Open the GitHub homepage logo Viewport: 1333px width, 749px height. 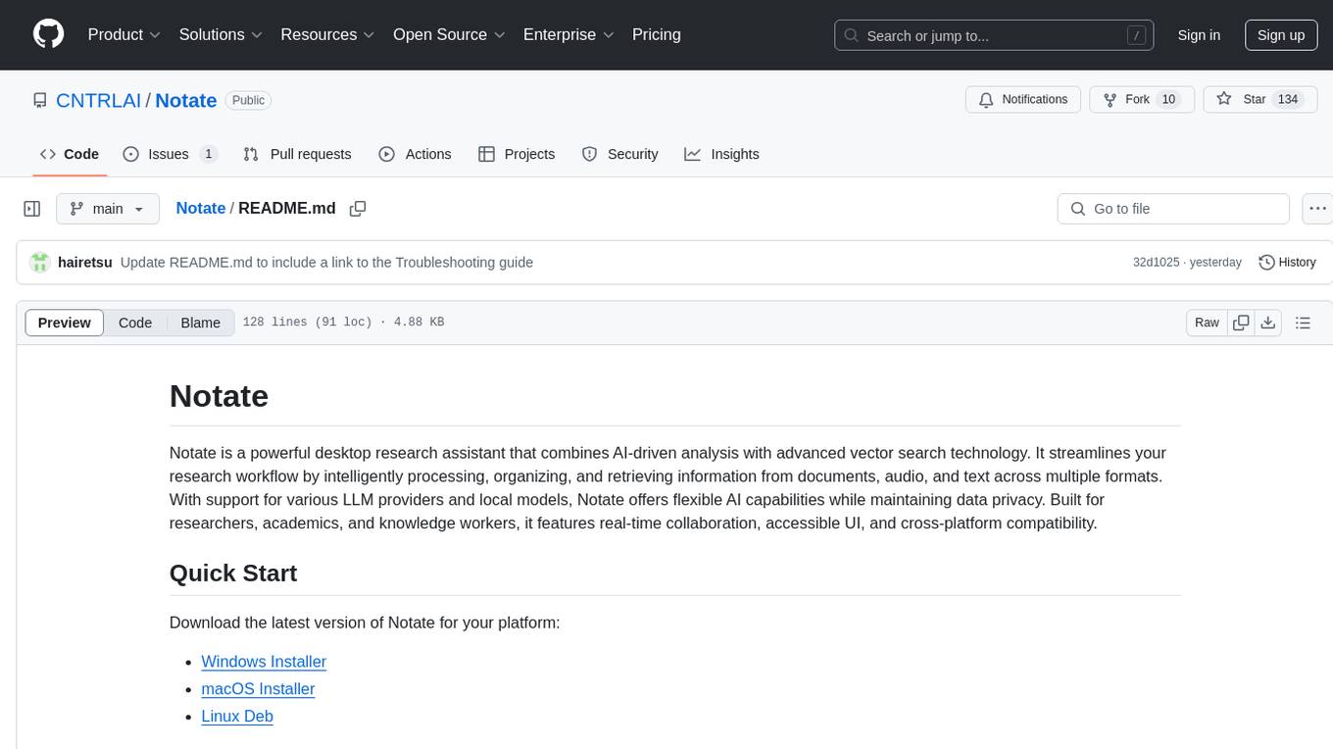48,34
